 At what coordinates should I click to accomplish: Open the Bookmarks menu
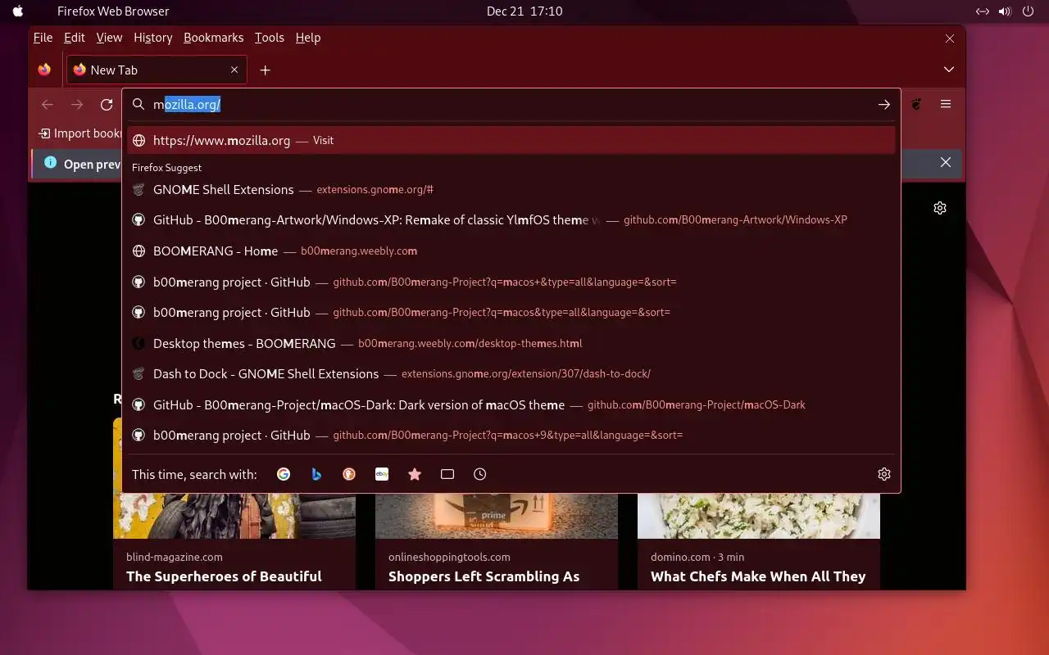213,38
